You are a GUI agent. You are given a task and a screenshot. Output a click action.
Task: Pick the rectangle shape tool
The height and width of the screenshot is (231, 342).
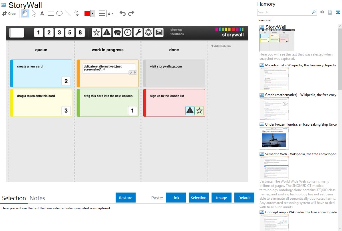click(x=51, y=13)
